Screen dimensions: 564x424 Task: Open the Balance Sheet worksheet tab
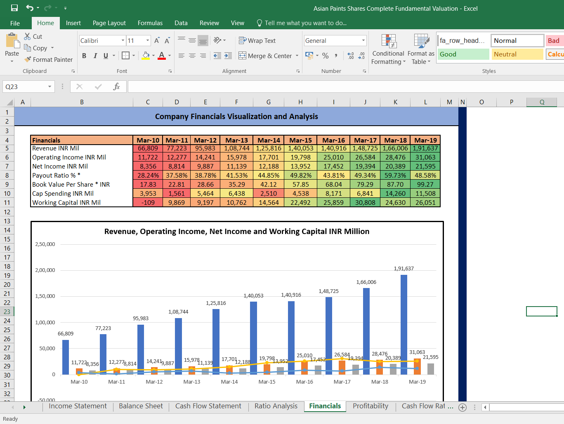pos(141,406)
